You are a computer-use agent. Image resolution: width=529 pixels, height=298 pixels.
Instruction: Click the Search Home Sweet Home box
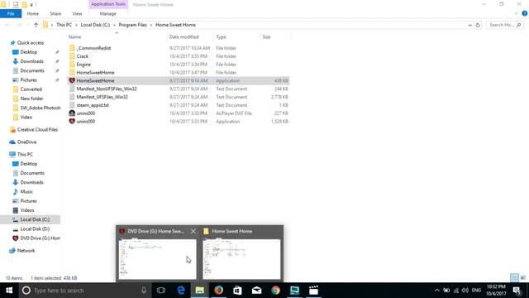[x=505, y=25]
